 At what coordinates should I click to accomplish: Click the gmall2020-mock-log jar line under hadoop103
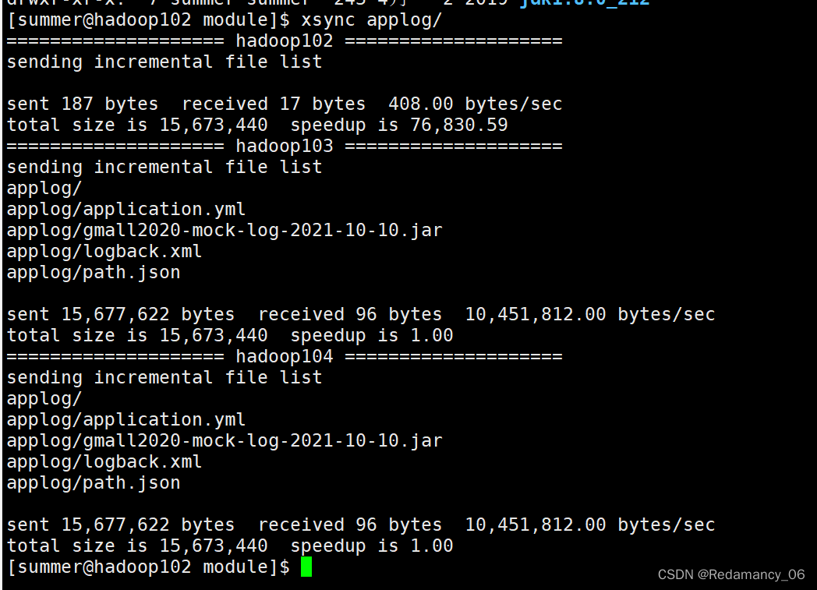tap(224, 230)
